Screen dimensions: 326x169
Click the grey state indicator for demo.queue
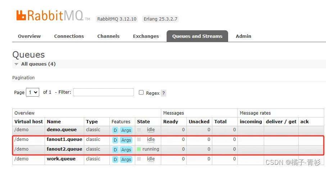[x=139, y=130]
